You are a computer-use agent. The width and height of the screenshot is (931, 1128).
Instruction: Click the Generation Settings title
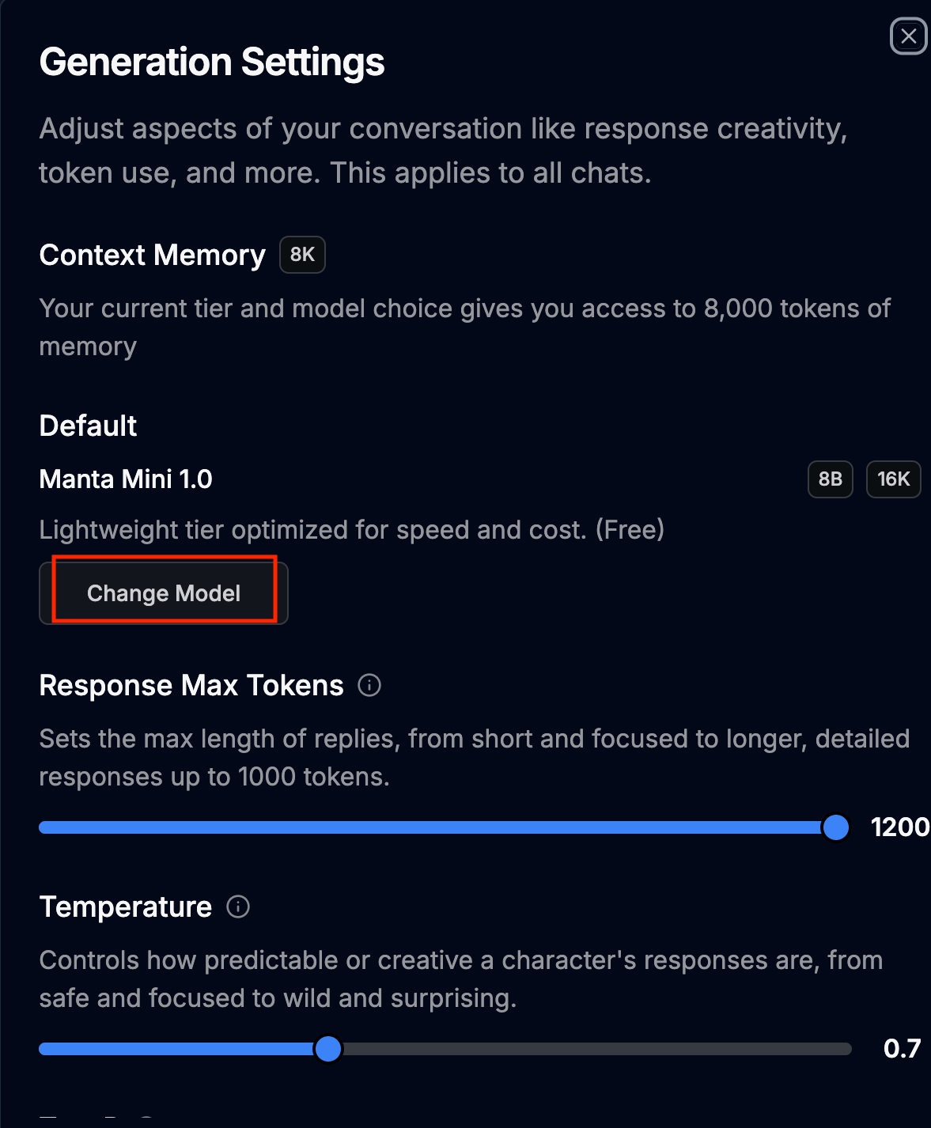click(212, 62)
